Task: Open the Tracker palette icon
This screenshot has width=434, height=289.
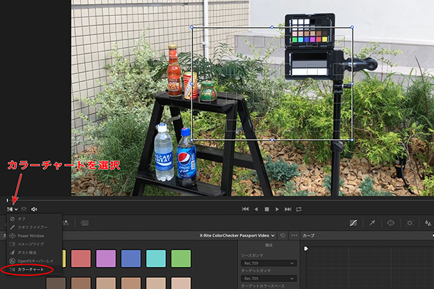Action: [x=410, y=223]
